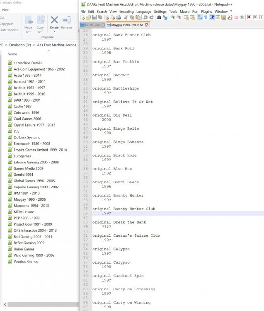The height and width of the screenshot is (311, 264).
Task: Click the left scroll arrow in Explorer
Action: coord(5,304)
